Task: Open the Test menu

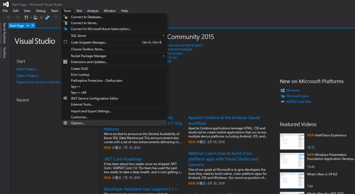Action: coord(79,11)
